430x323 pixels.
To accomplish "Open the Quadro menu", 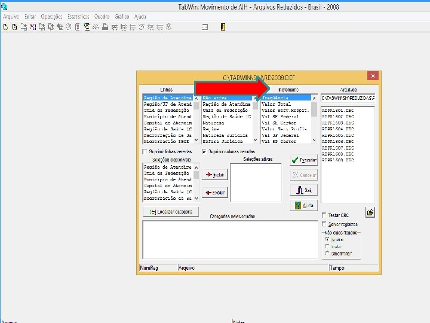I will click(x=102, y=17).
